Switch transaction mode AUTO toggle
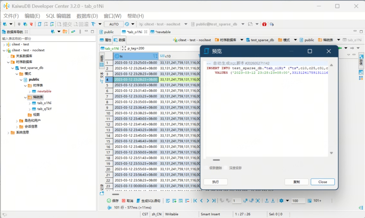 [x=114, y=24]
